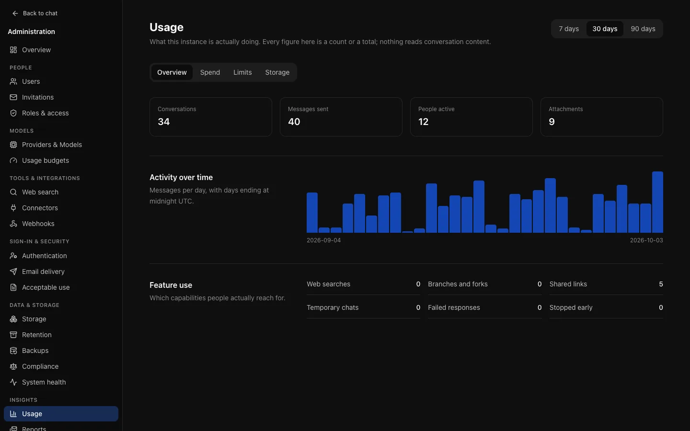The image size is (690, 431).
Task: Click the System health pulse icon
Action: coord(13,382)
